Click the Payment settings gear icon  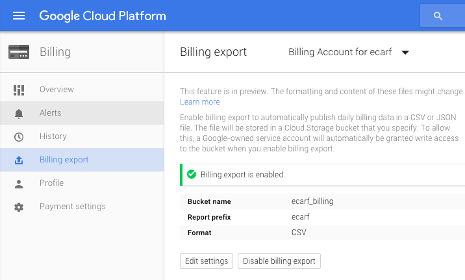[19, 207]
